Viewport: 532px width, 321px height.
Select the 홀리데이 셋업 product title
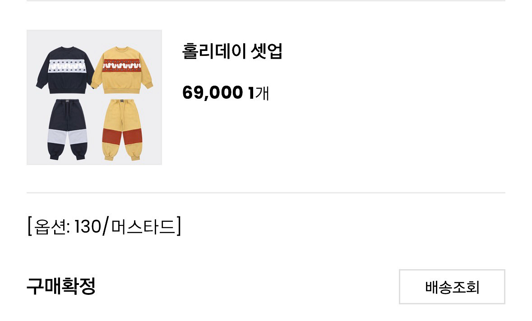232,51
